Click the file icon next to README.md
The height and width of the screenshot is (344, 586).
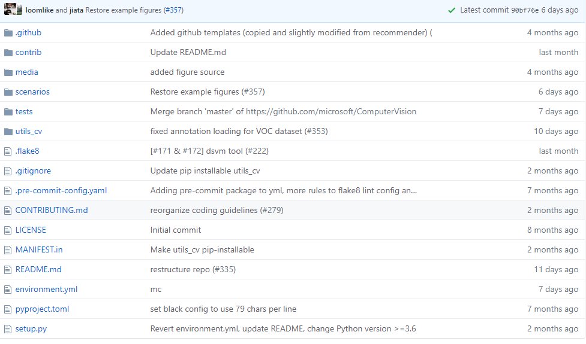click(x=8, y=270)
